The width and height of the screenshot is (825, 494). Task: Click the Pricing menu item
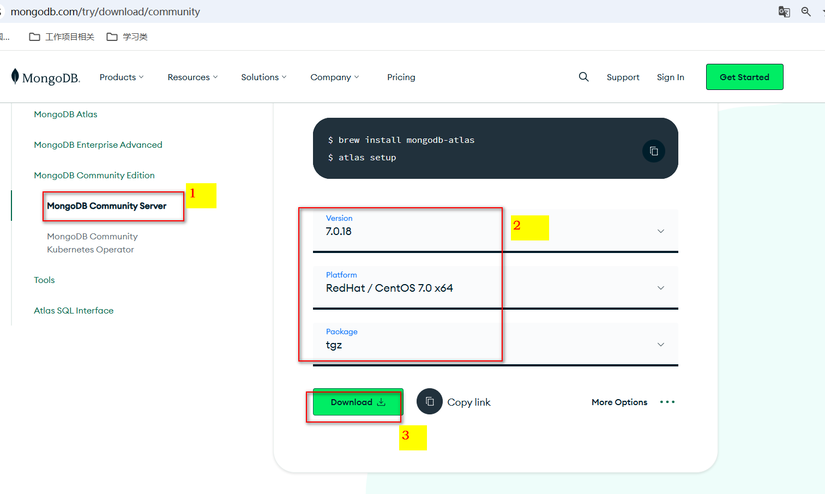401,77
